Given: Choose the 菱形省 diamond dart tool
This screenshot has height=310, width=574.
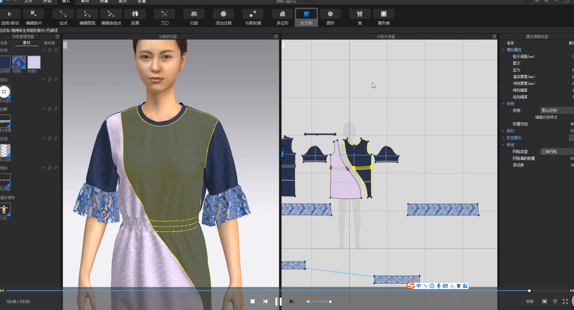Looking at the screenshot, I should 384,17.
